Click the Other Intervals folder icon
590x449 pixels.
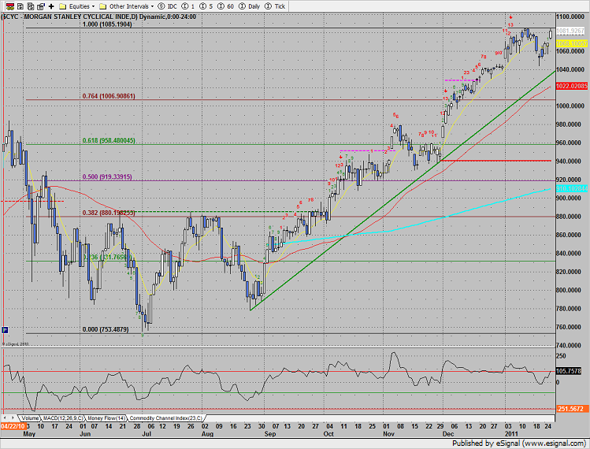(103, 6)
